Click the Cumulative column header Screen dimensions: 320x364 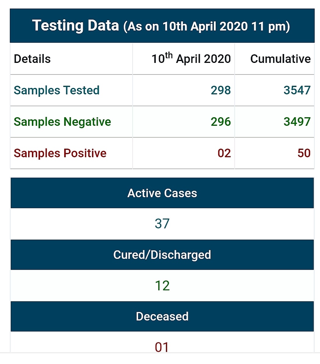(280, 59)
